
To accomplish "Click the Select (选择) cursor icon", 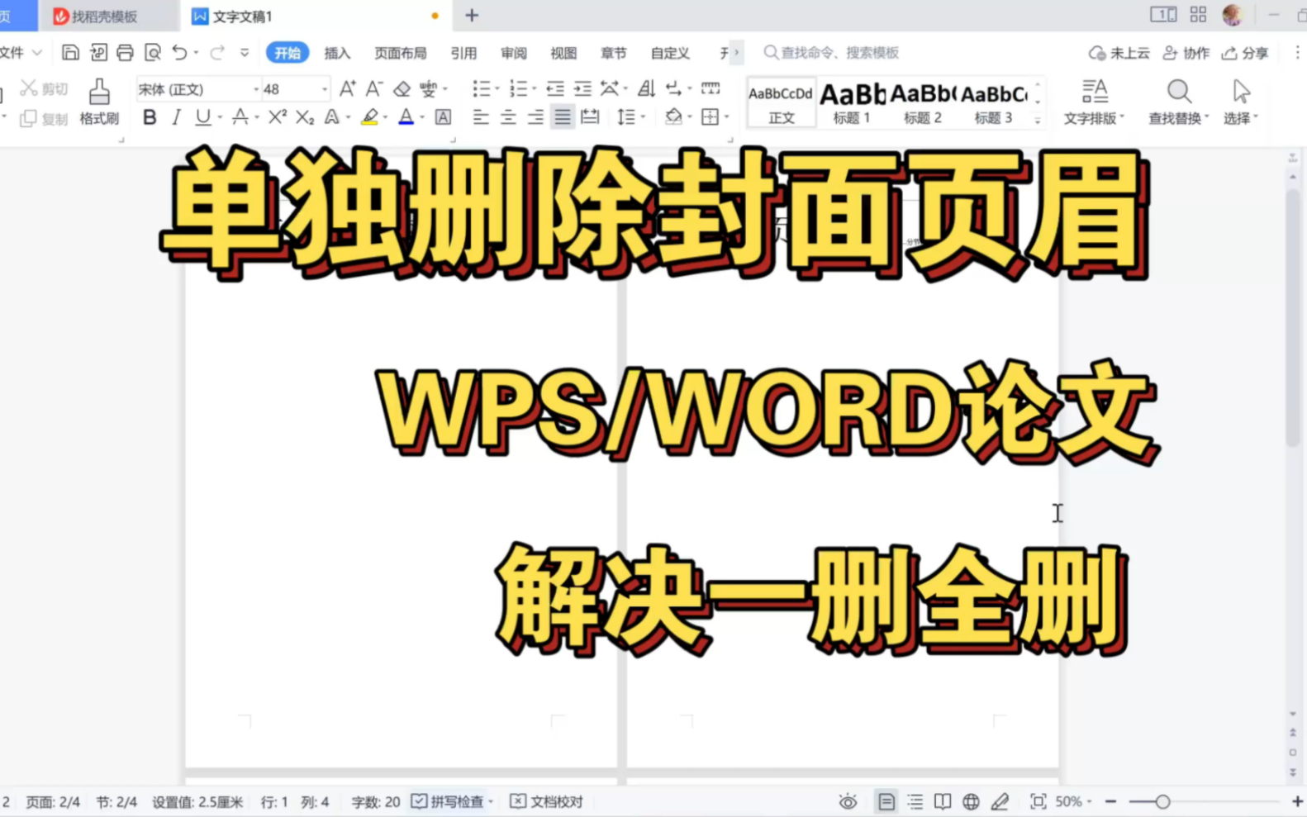I will pos(1240,102).
